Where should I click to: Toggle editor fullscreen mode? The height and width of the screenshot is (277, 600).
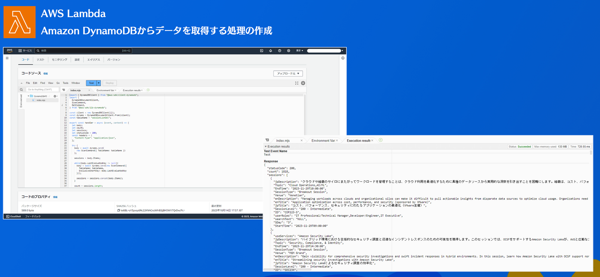tap(297, 83)
